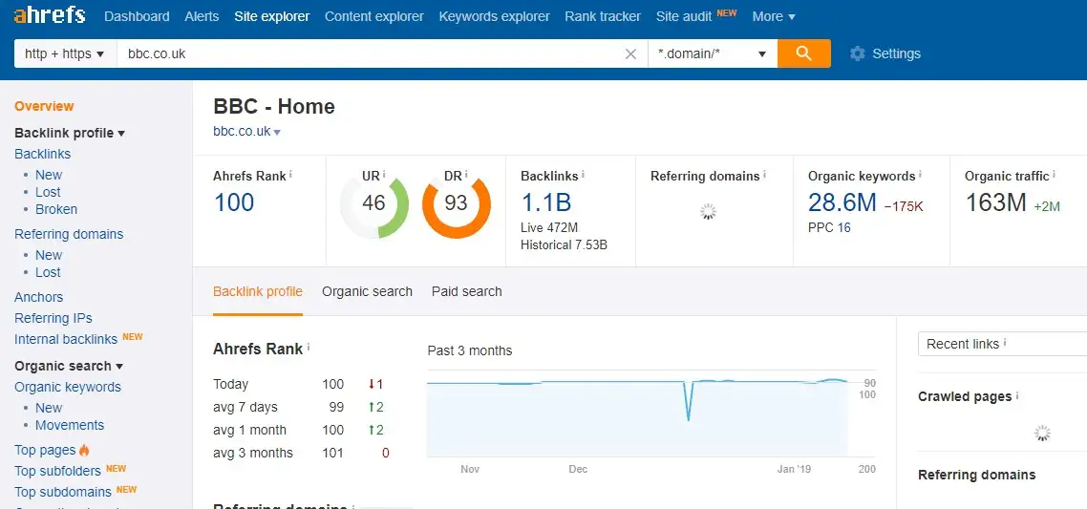Open Backlinks in the sidebar
1087x509 pixels.
[x=42, y=154]
